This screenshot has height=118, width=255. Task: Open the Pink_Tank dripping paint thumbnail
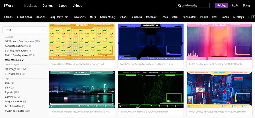[x=219, y=42]
